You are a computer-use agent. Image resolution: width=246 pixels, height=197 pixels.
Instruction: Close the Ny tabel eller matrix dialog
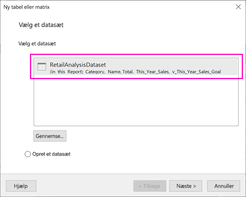click(x=238, y=7)
